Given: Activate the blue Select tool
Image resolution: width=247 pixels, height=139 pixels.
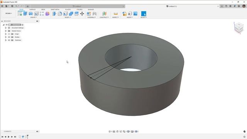Looking at the screenshot, I should click(144, 14).
